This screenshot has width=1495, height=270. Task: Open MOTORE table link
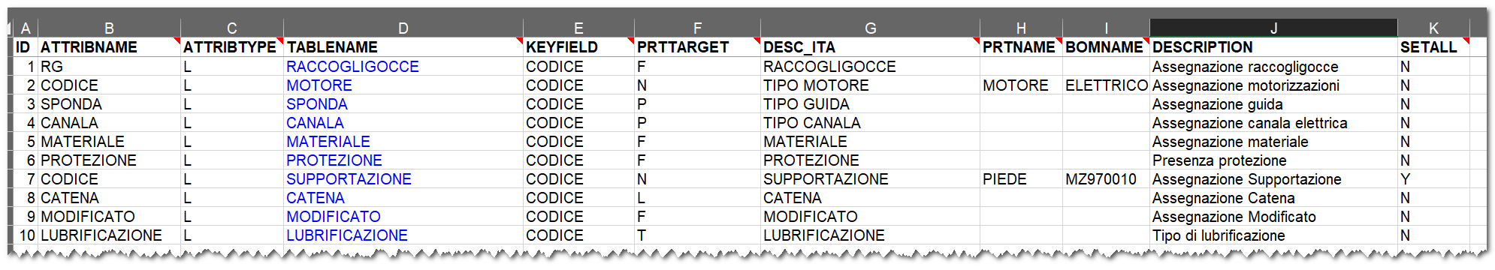coord(319,85)
